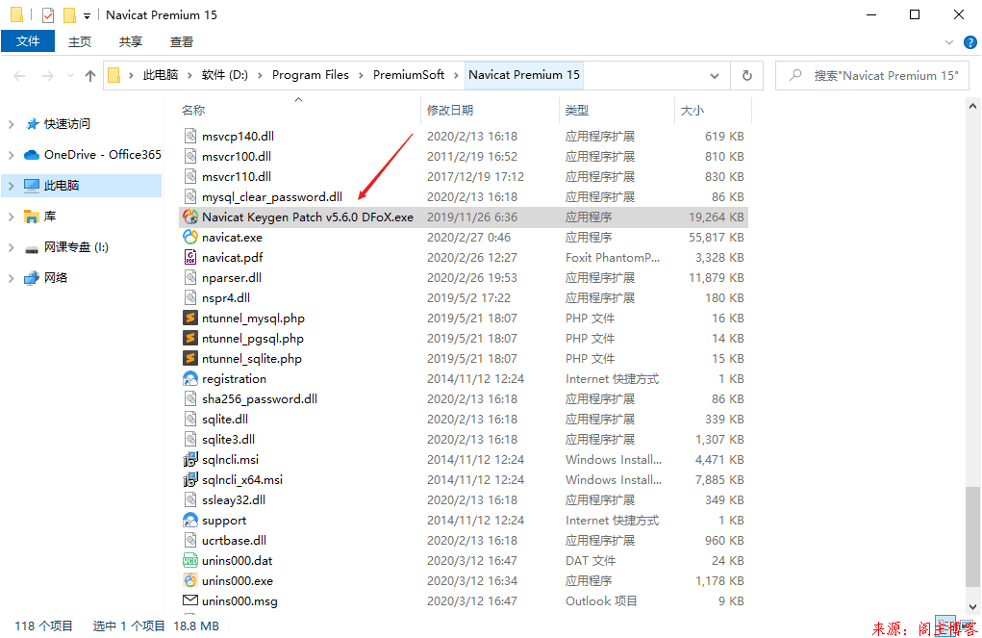Screen dimensions: 982x638
Task: Click the Program Files breadcrumb segment
Action: [x=311, y=75]
